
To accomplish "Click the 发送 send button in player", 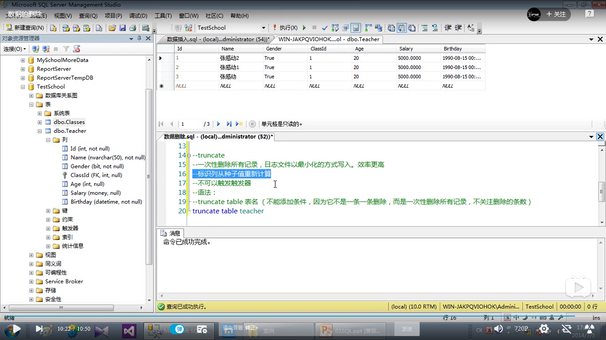I will (407, 329).
